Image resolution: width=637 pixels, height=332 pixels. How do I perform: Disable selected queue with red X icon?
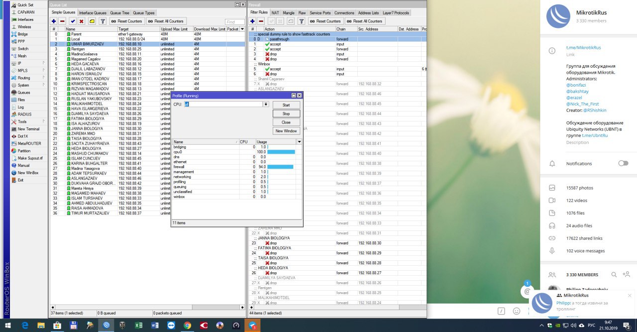[82, 21]
